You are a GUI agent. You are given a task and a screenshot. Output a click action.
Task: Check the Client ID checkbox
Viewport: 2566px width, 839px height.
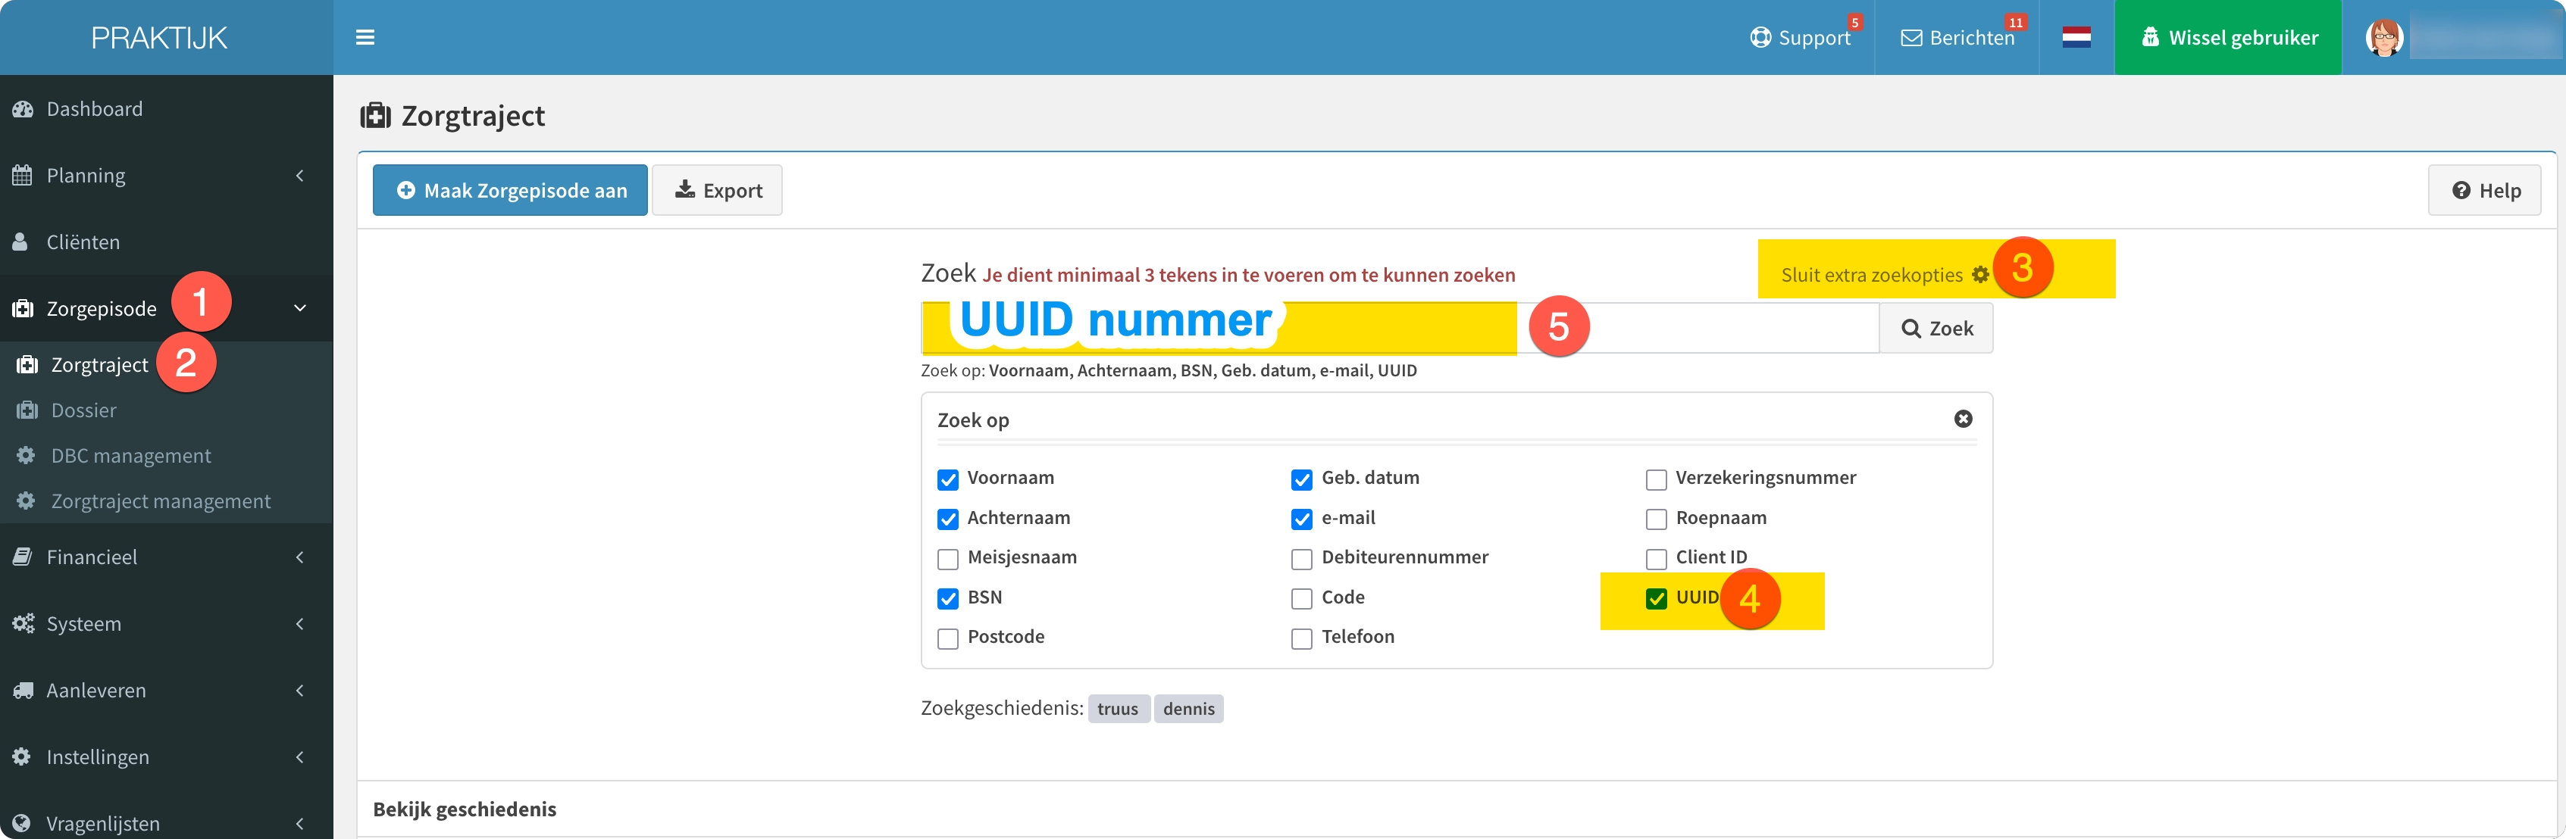[x=1656, y=560]
